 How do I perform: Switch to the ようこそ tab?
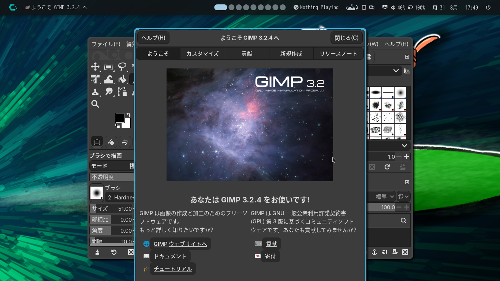(158, 54)
